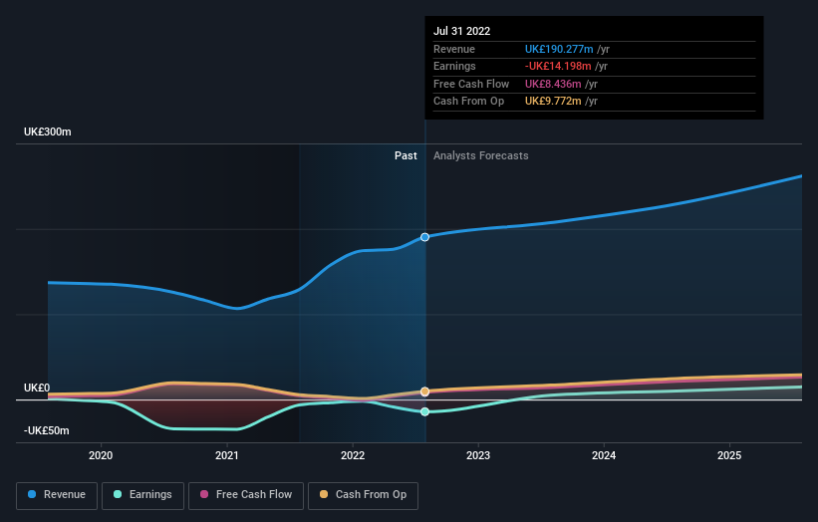Click the Past section label
This screenshot has width=818, height=522.
click(x=406, y=156)
